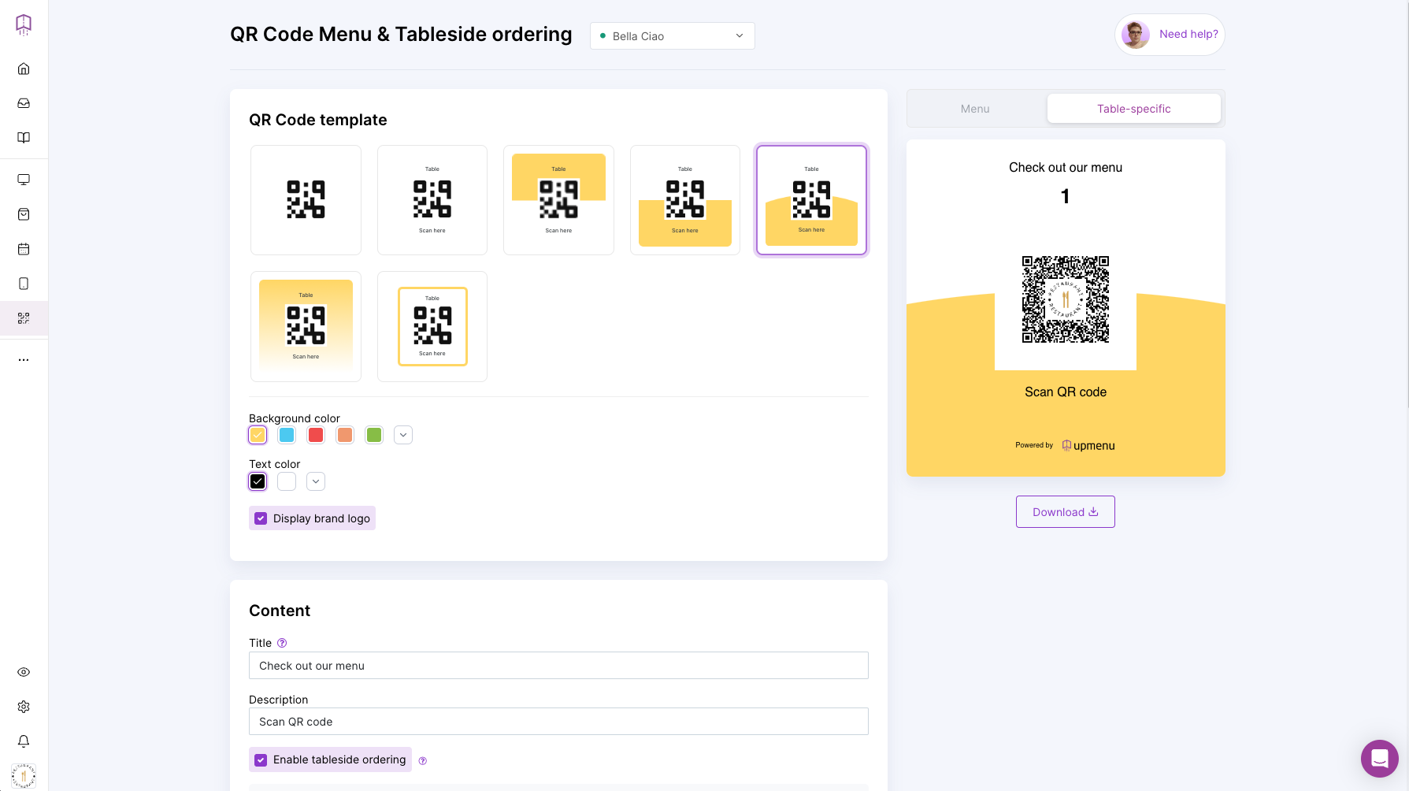Click the Title input field

click(x=558, y=666)
